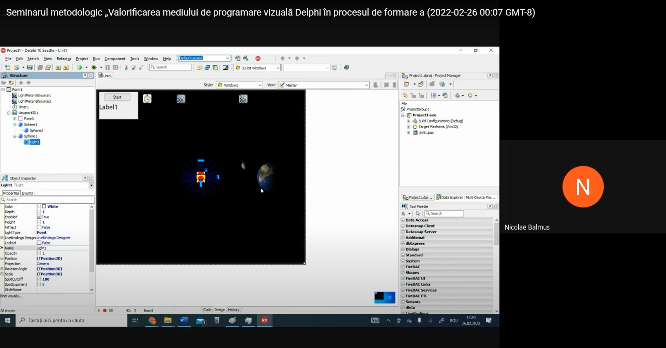Open File Explorer from the Windows taskbar

point(168,320)
